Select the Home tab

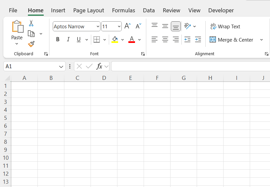coord(35,10)
